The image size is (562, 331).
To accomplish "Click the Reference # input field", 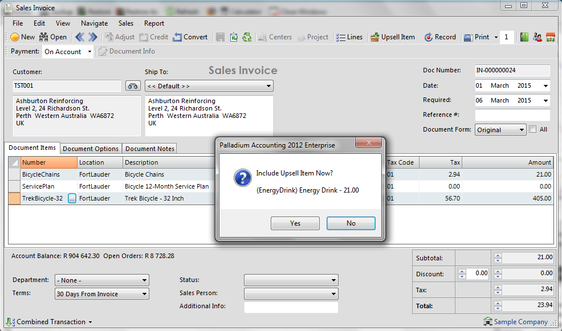I will click(x=512, y=115).
